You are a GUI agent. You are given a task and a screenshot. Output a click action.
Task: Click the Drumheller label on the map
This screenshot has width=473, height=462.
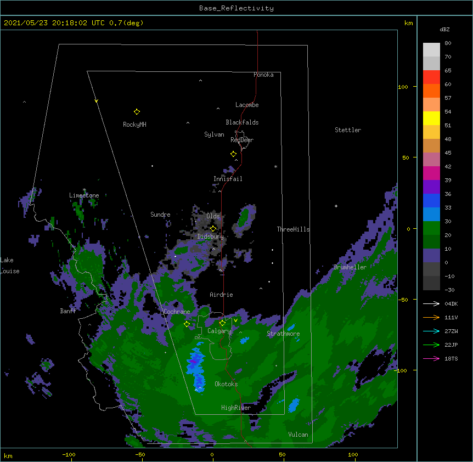(x=350, y=267)
